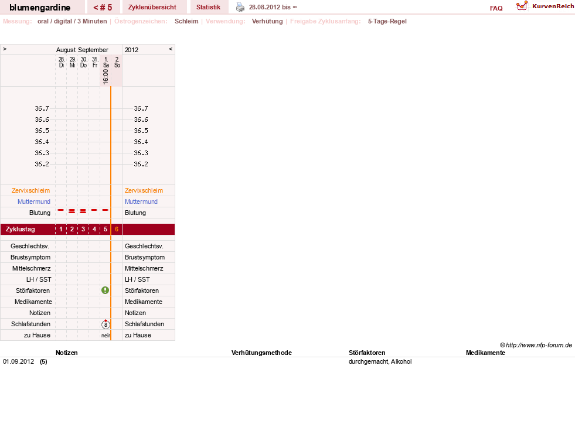Click the left Blutung row label

tap(40, 213)
